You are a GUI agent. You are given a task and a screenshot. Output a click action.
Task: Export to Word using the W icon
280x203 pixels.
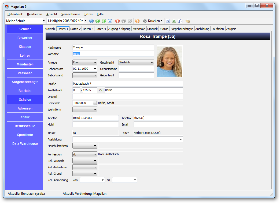pos(168,21)
